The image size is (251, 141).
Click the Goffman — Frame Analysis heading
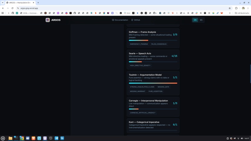[142, 32]
